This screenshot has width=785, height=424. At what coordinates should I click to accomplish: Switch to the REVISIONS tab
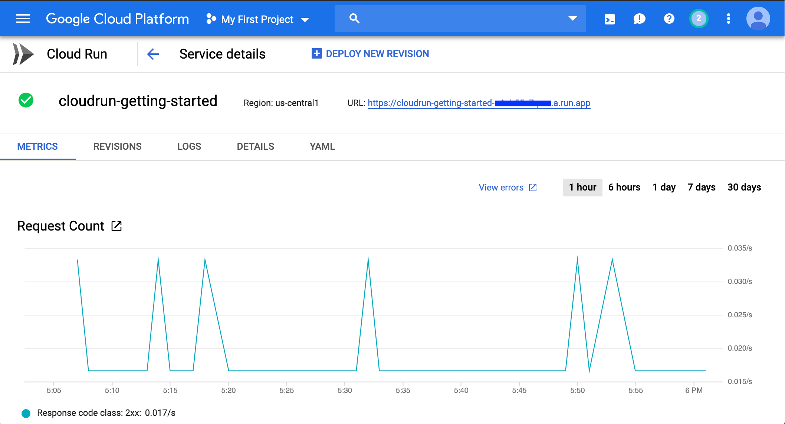click(x=118, y=146)
